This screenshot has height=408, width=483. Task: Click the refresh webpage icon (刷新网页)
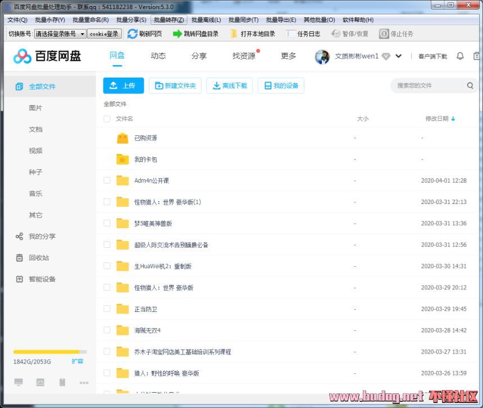133,34
